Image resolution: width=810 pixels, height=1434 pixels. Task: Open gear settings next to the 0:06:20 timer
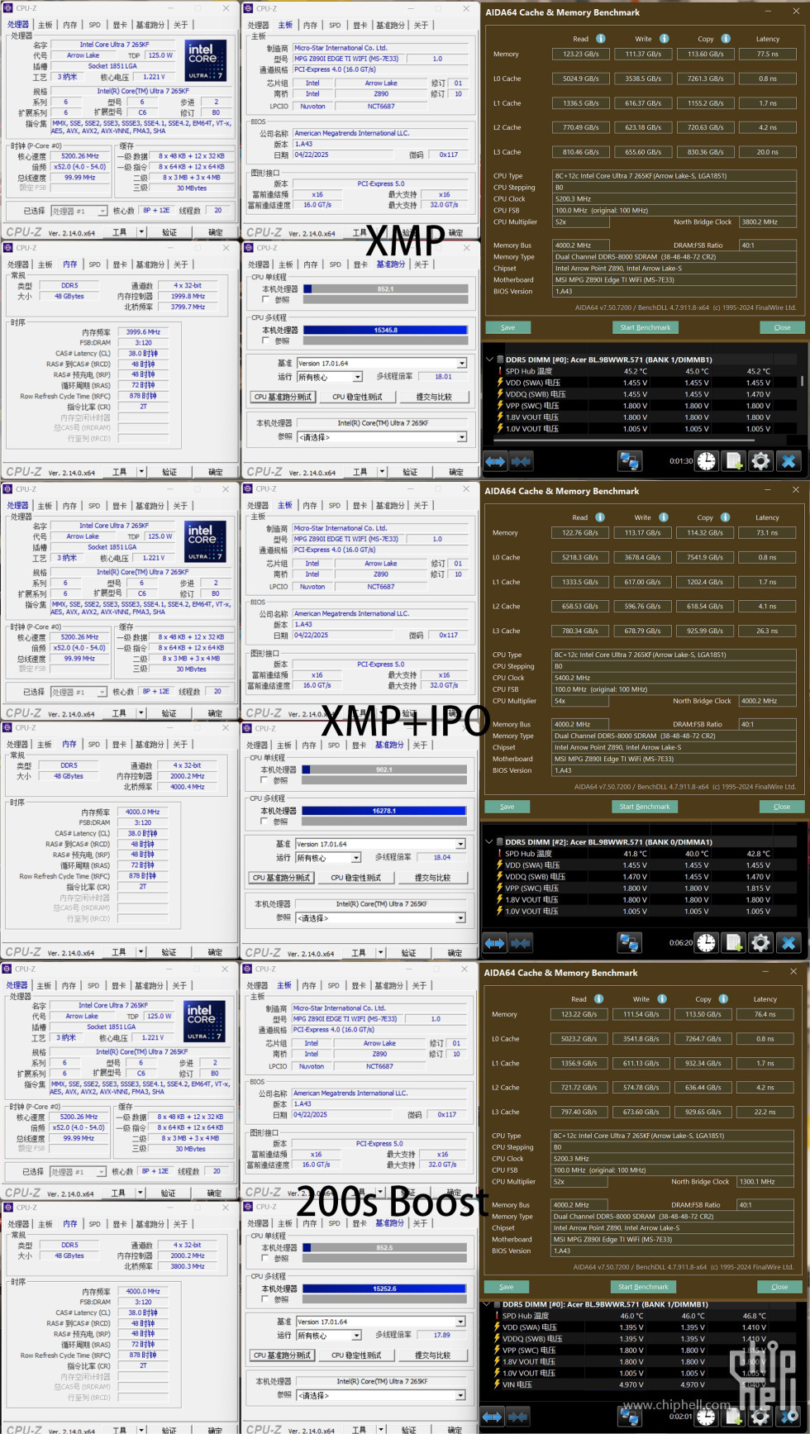(x=760, y=942)
